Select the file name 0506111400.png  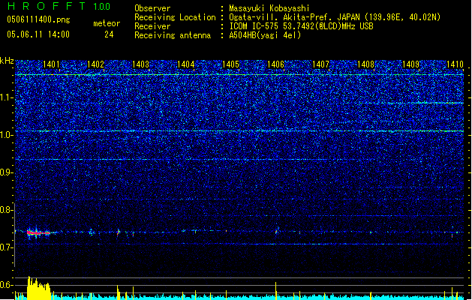tap(38, 19)
